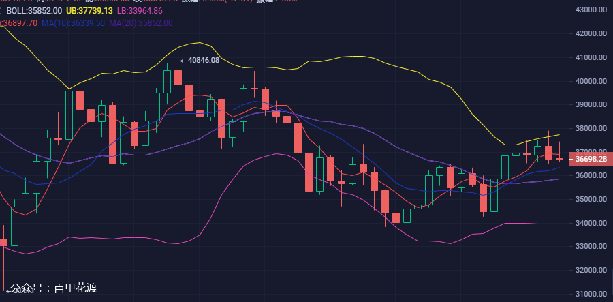The width and height of the screenshot is (613, 302).
Task: Click the last red candlestick beside the price tag
Action: 560,159
